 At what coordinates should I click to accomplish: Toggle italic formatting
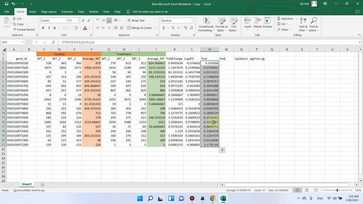point(49,28)
